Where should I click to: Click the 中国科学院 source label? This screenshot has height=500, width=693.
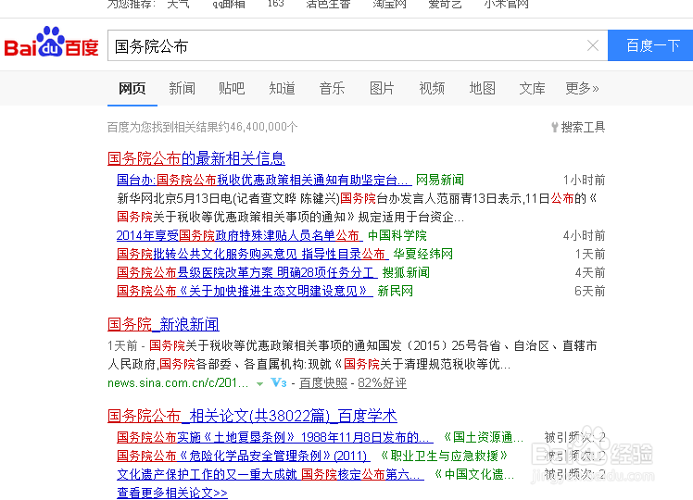(397, 235)
